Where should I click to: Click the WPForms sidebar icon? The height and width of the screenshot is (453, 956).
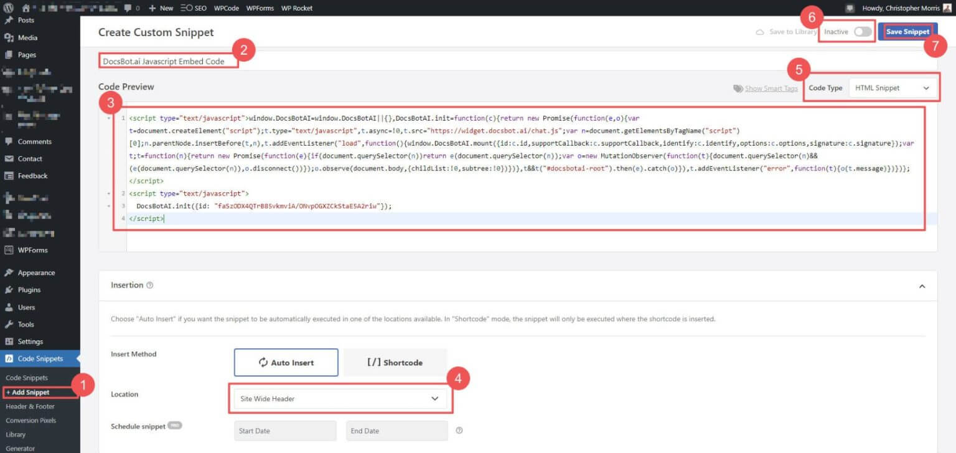[9, 250]
